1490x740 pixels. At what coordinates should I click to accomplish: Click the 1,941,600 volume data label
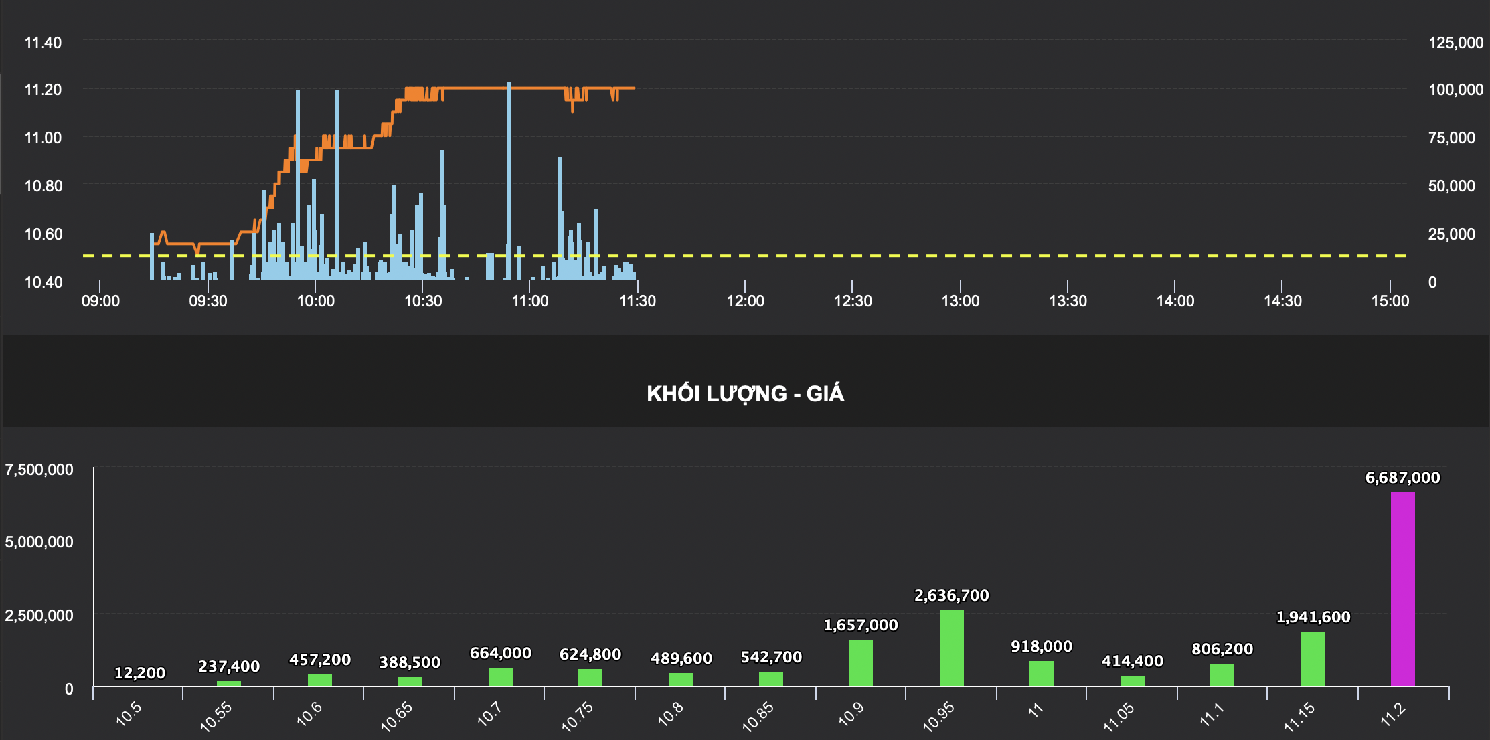[1313, 617]
